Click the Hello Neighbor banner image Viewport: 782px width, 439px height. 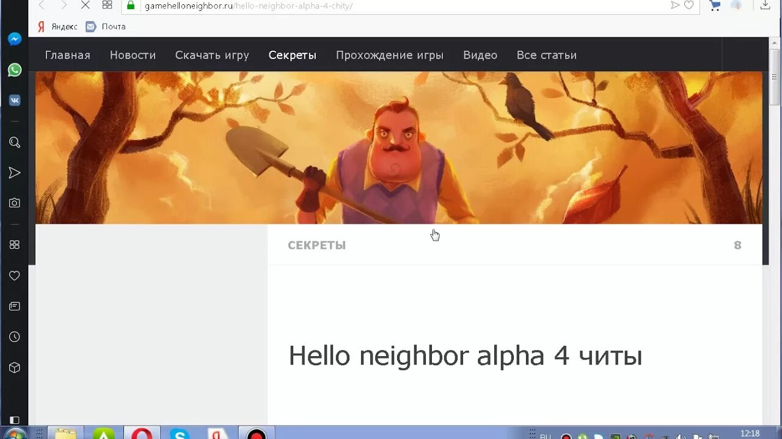pyautogui.click(x=399, y=148)
